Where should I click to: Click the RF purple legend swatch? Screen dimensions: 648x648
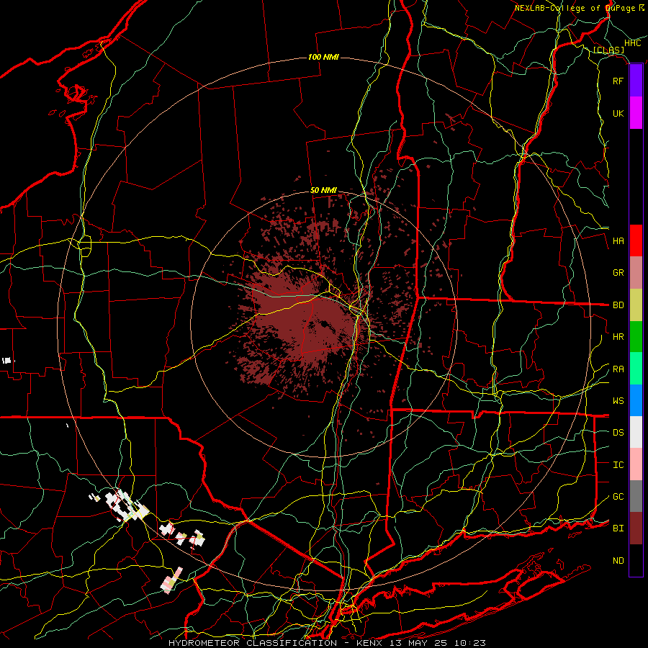[x=636, y=81]
